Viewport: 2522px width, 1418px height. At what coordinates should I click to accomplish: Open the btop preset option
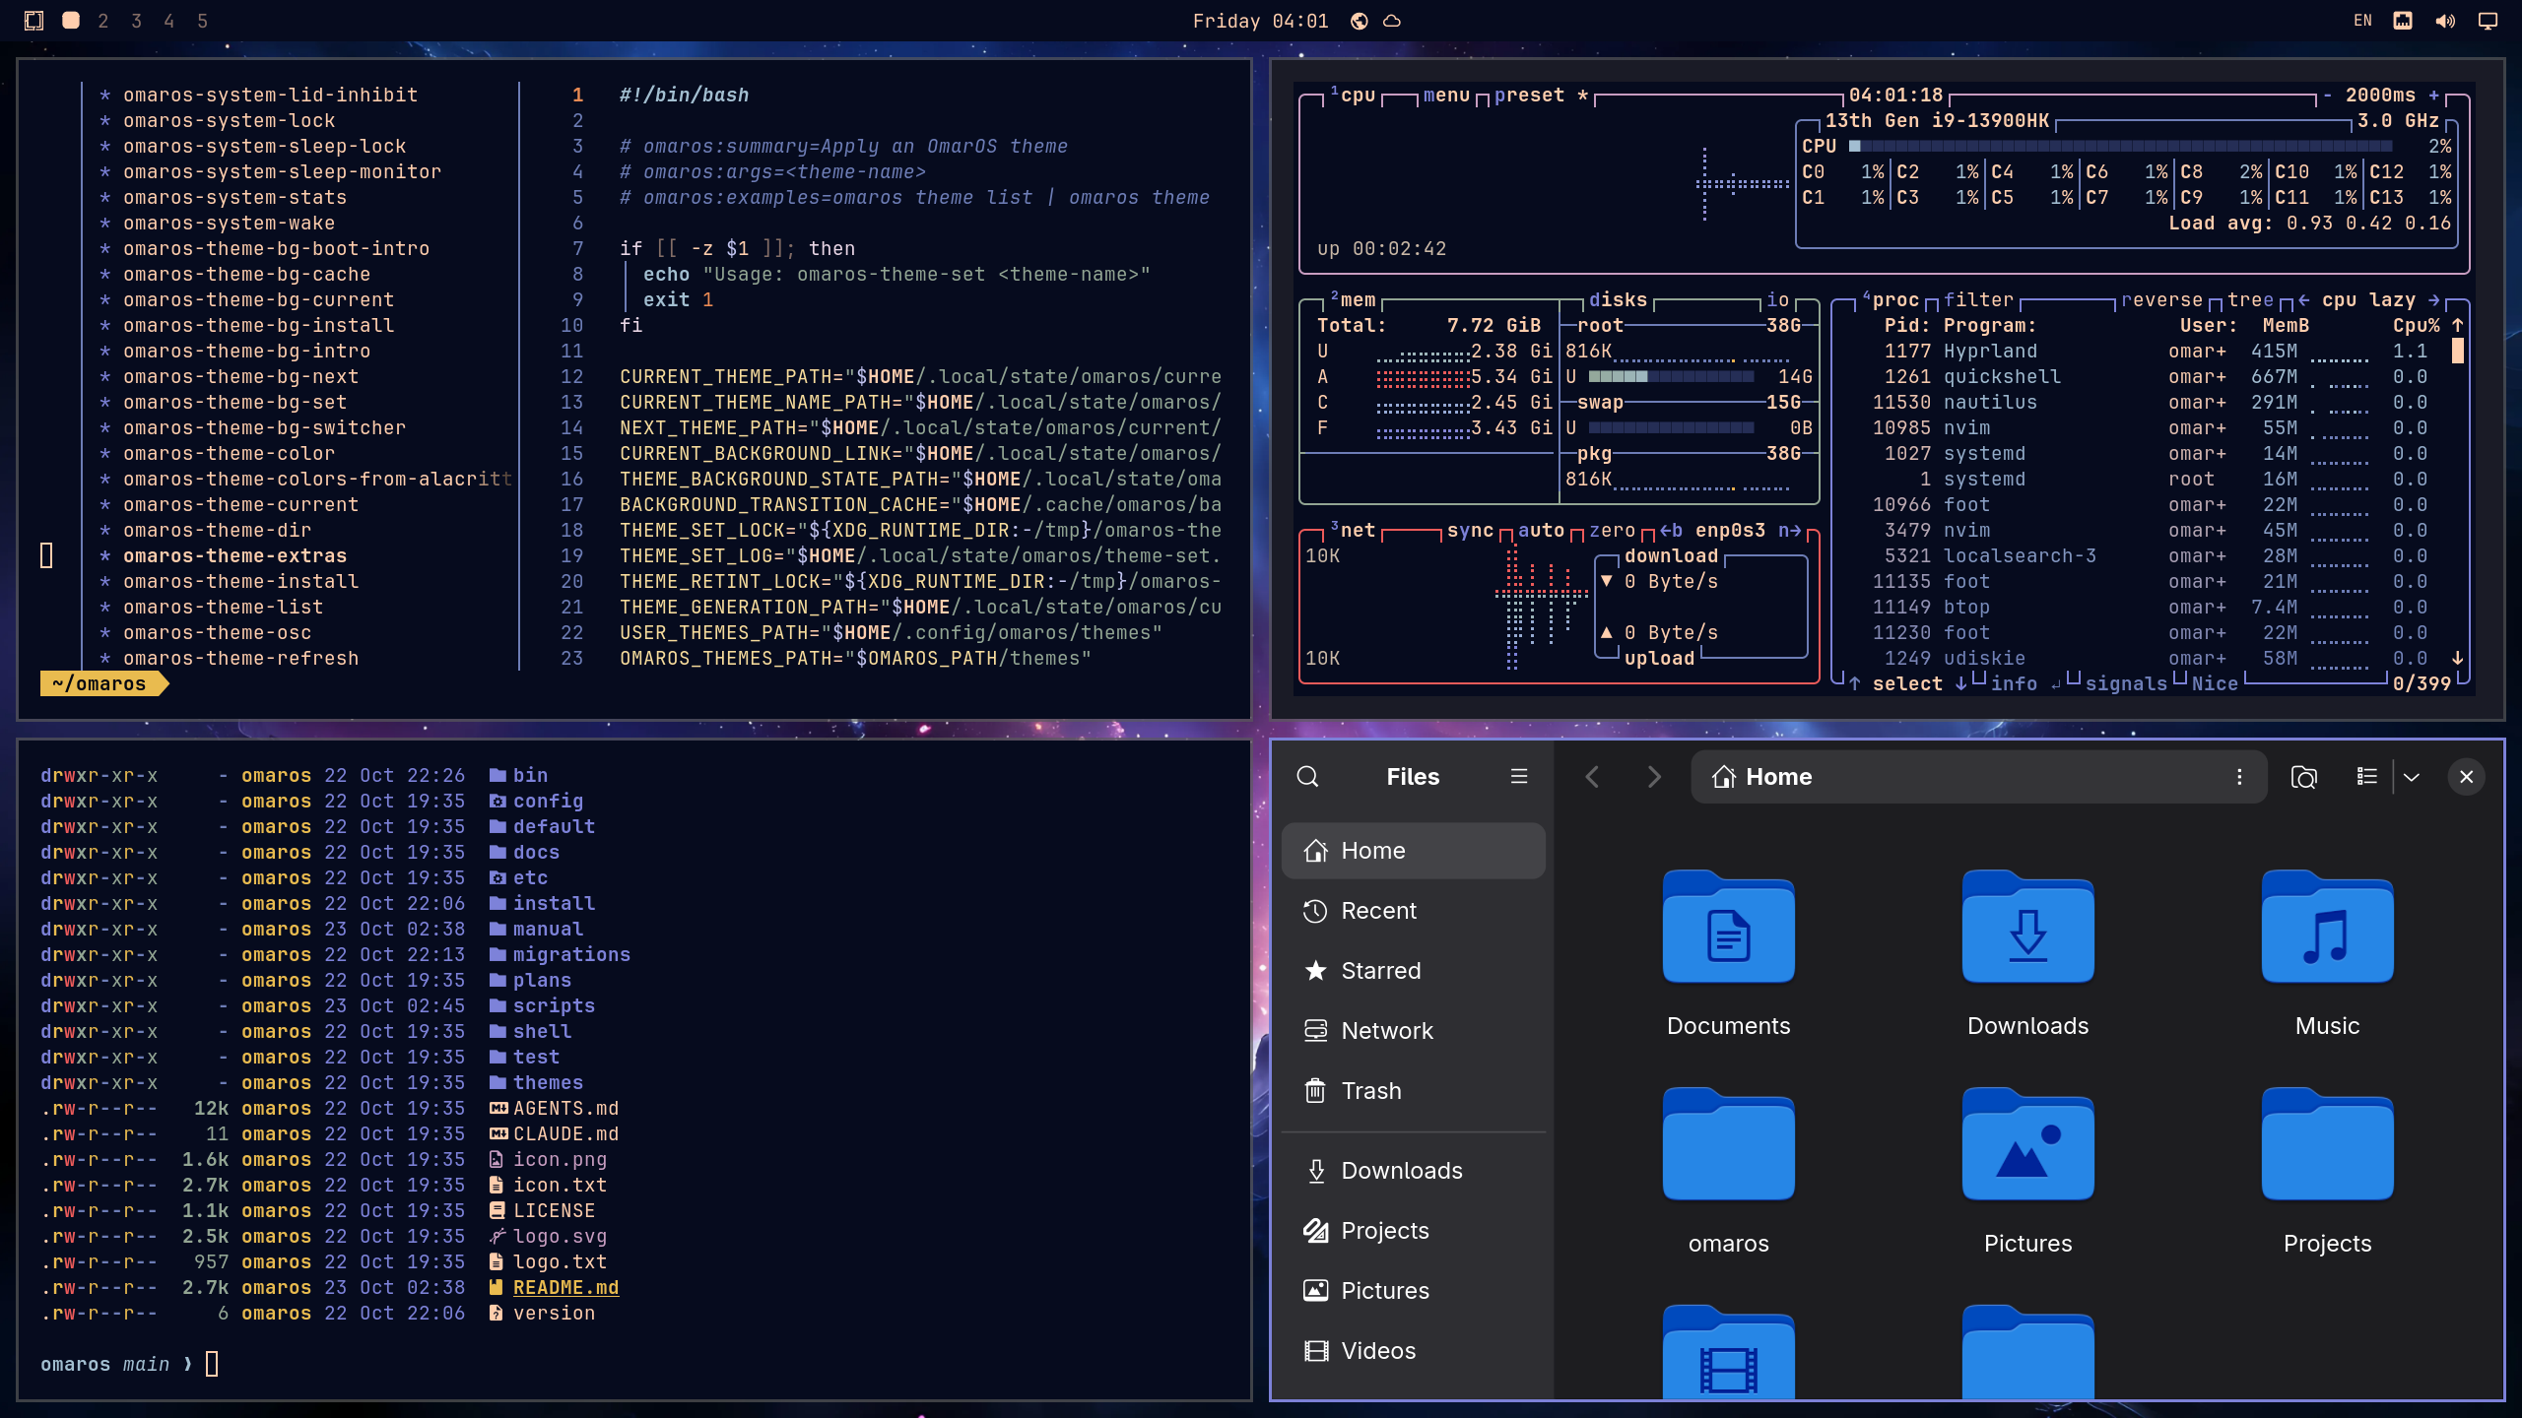click(1541, 96)
